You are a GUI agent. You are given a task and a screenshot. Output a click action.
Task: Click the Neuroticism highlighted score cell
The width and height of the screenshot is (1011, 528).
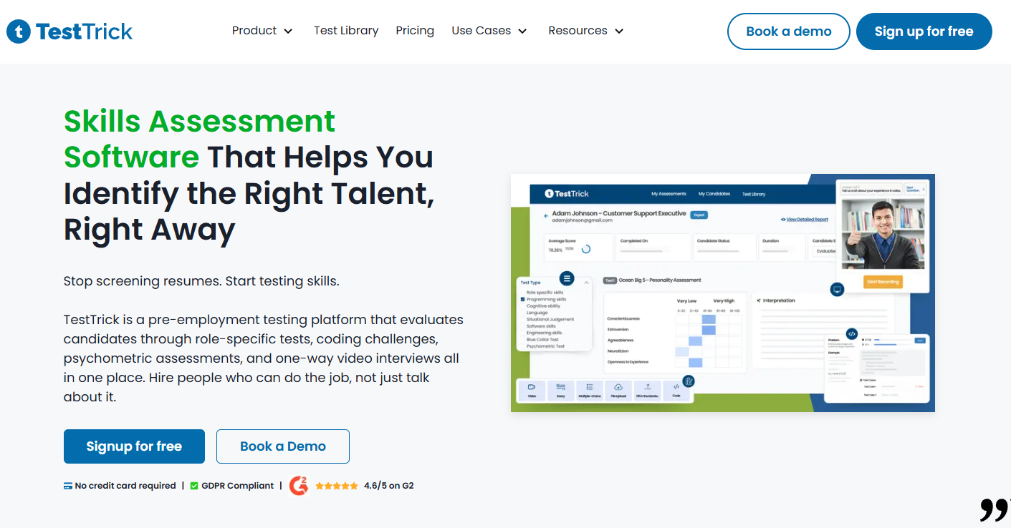click(682, 351)
